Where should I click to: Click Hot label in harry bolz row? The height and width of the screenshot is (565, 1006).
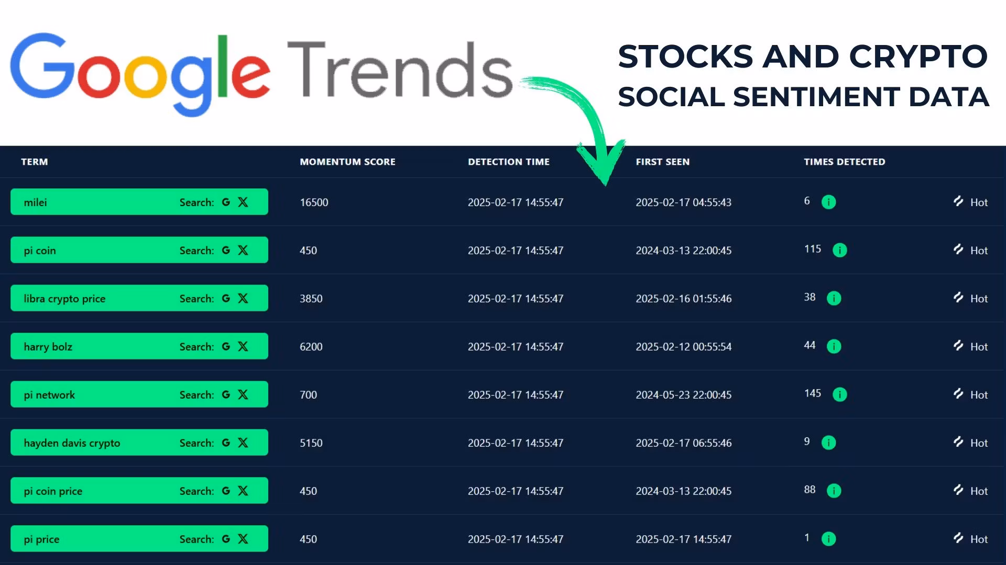[x=978, y=347]
